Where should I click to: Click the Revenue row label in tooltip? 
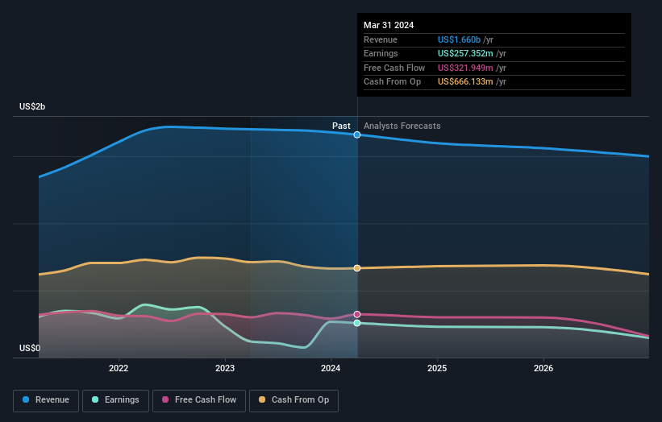point(381,39)
